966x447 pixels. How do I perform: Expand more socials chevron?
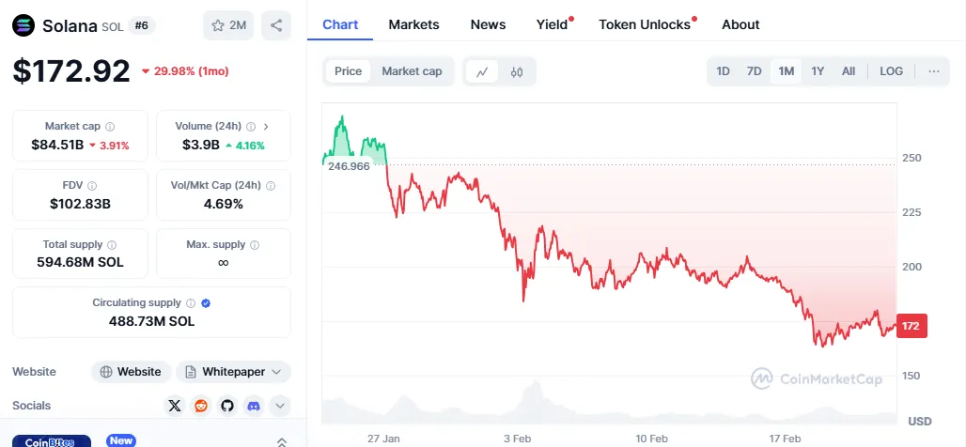click(280, 406)
